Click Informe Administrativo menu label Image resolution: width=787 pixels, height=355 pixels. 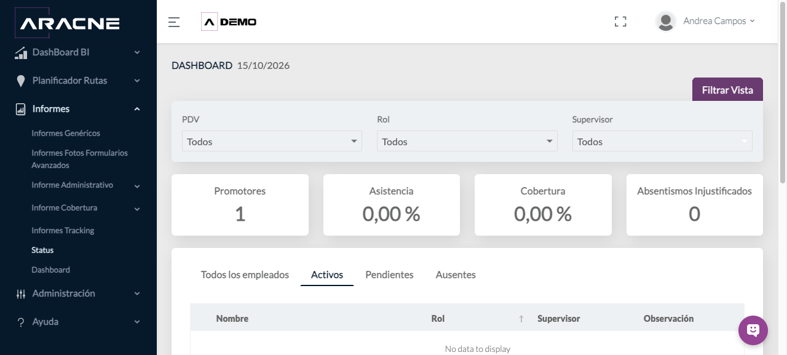click(x=73, y=185)
